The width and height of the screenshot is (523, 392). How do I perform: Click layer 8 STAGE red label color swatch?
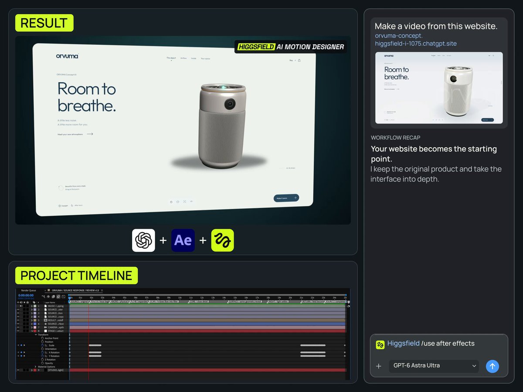tap(35, 331)
